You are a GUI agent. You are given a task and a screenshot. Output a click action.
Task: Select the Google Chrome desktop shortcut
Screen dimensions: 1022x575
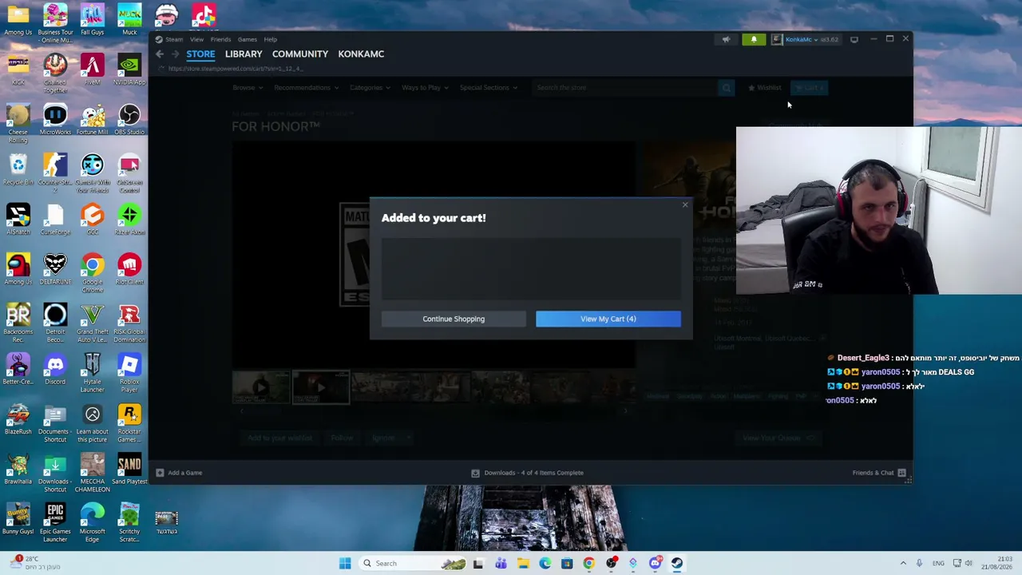tap(92, 273)
